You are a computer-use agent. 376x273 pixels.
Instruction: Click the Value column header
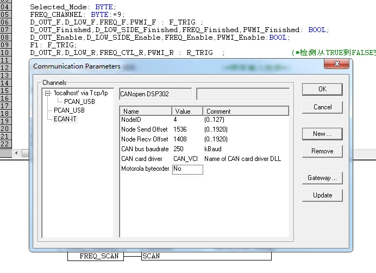[x=187, y=111]
